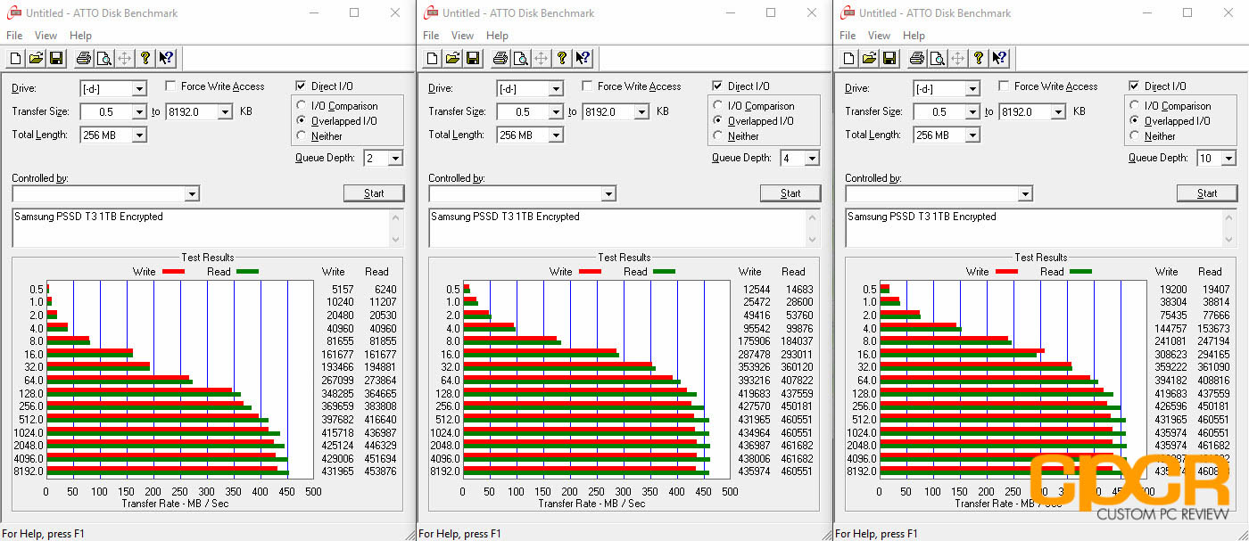Uncheck Direct I/O in Queue Depth 10 window

pos(1134,86)
